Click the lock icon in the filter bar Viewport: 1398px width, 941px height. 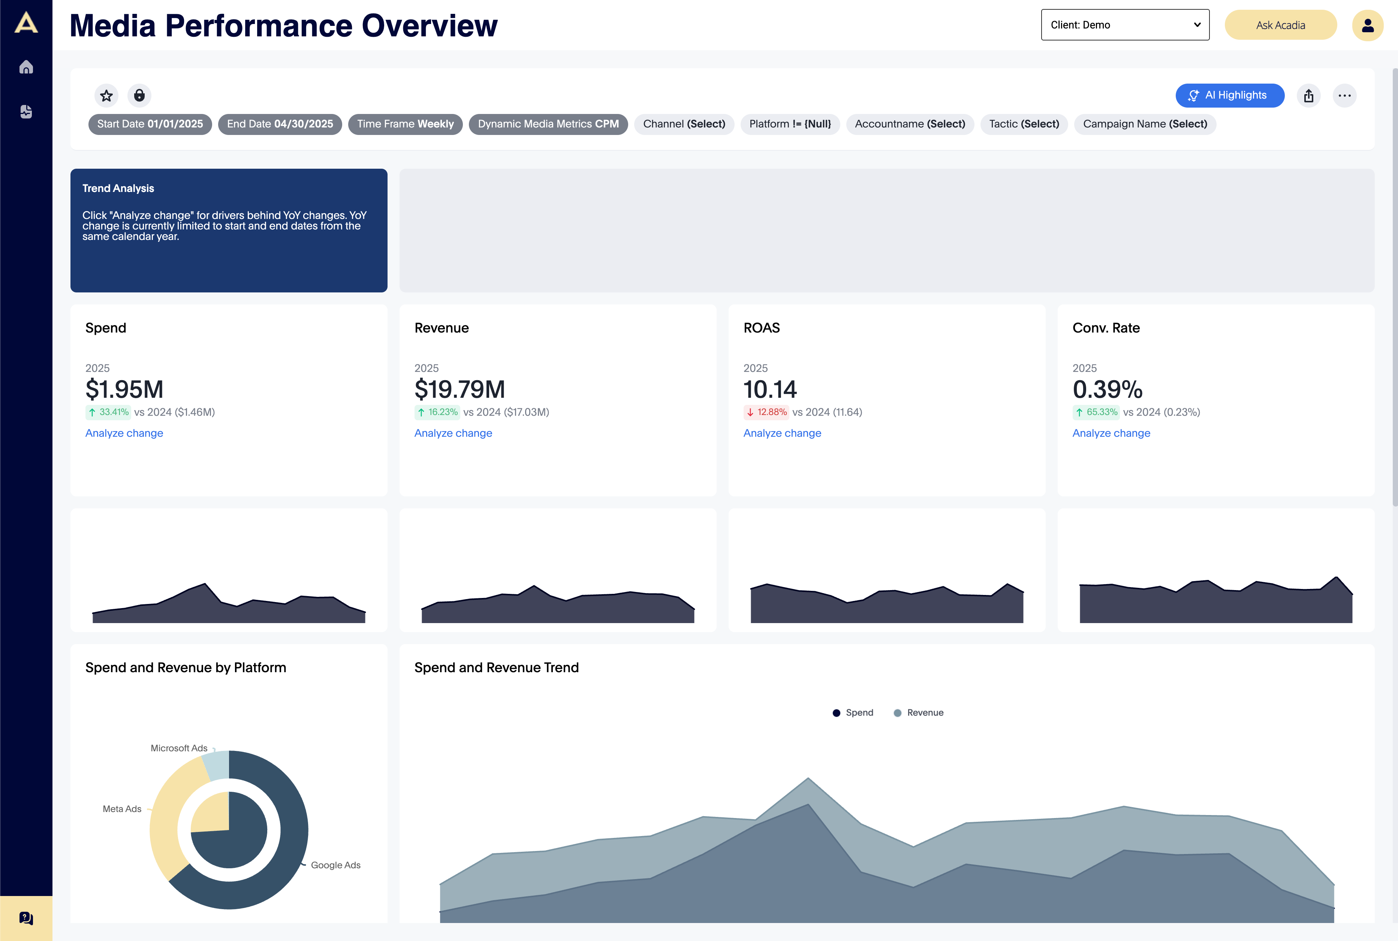[139, 95]
